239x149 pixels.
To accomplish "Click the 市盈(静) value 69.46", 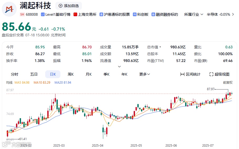I will click(x=228, y=61).
